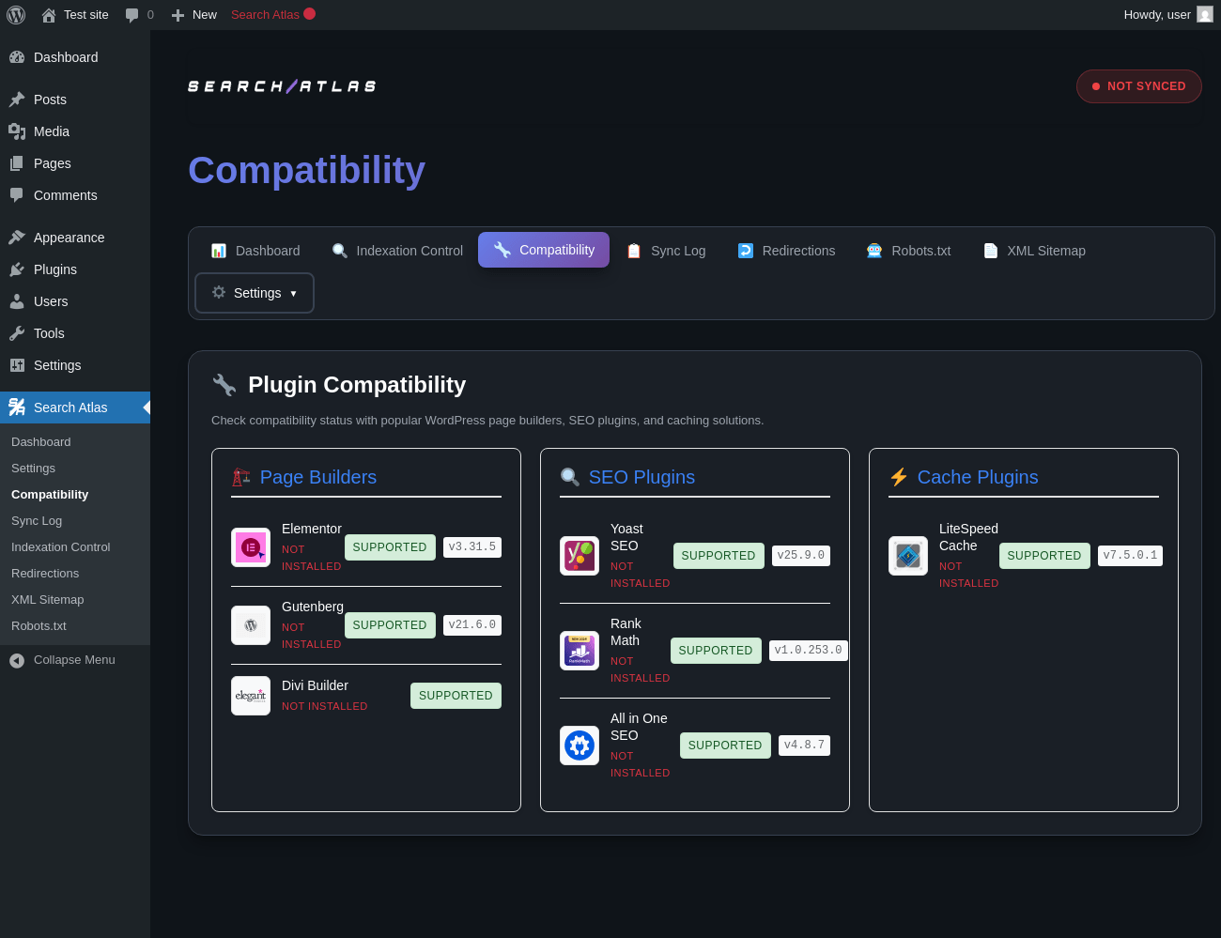Open Search Atlas admin bar item

273,15
